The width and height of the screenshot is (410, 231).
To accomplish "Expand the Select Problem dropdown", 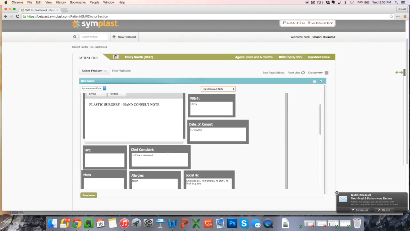I will (x=94, y=71).
